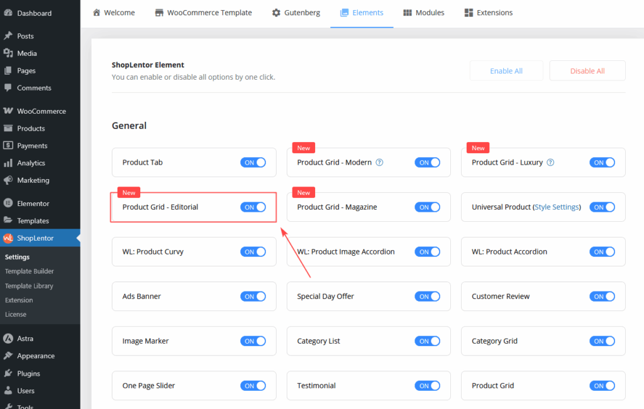Disable the Customer Review element
Viewport: 644px width, 409px height.
(x=602, y=296)
